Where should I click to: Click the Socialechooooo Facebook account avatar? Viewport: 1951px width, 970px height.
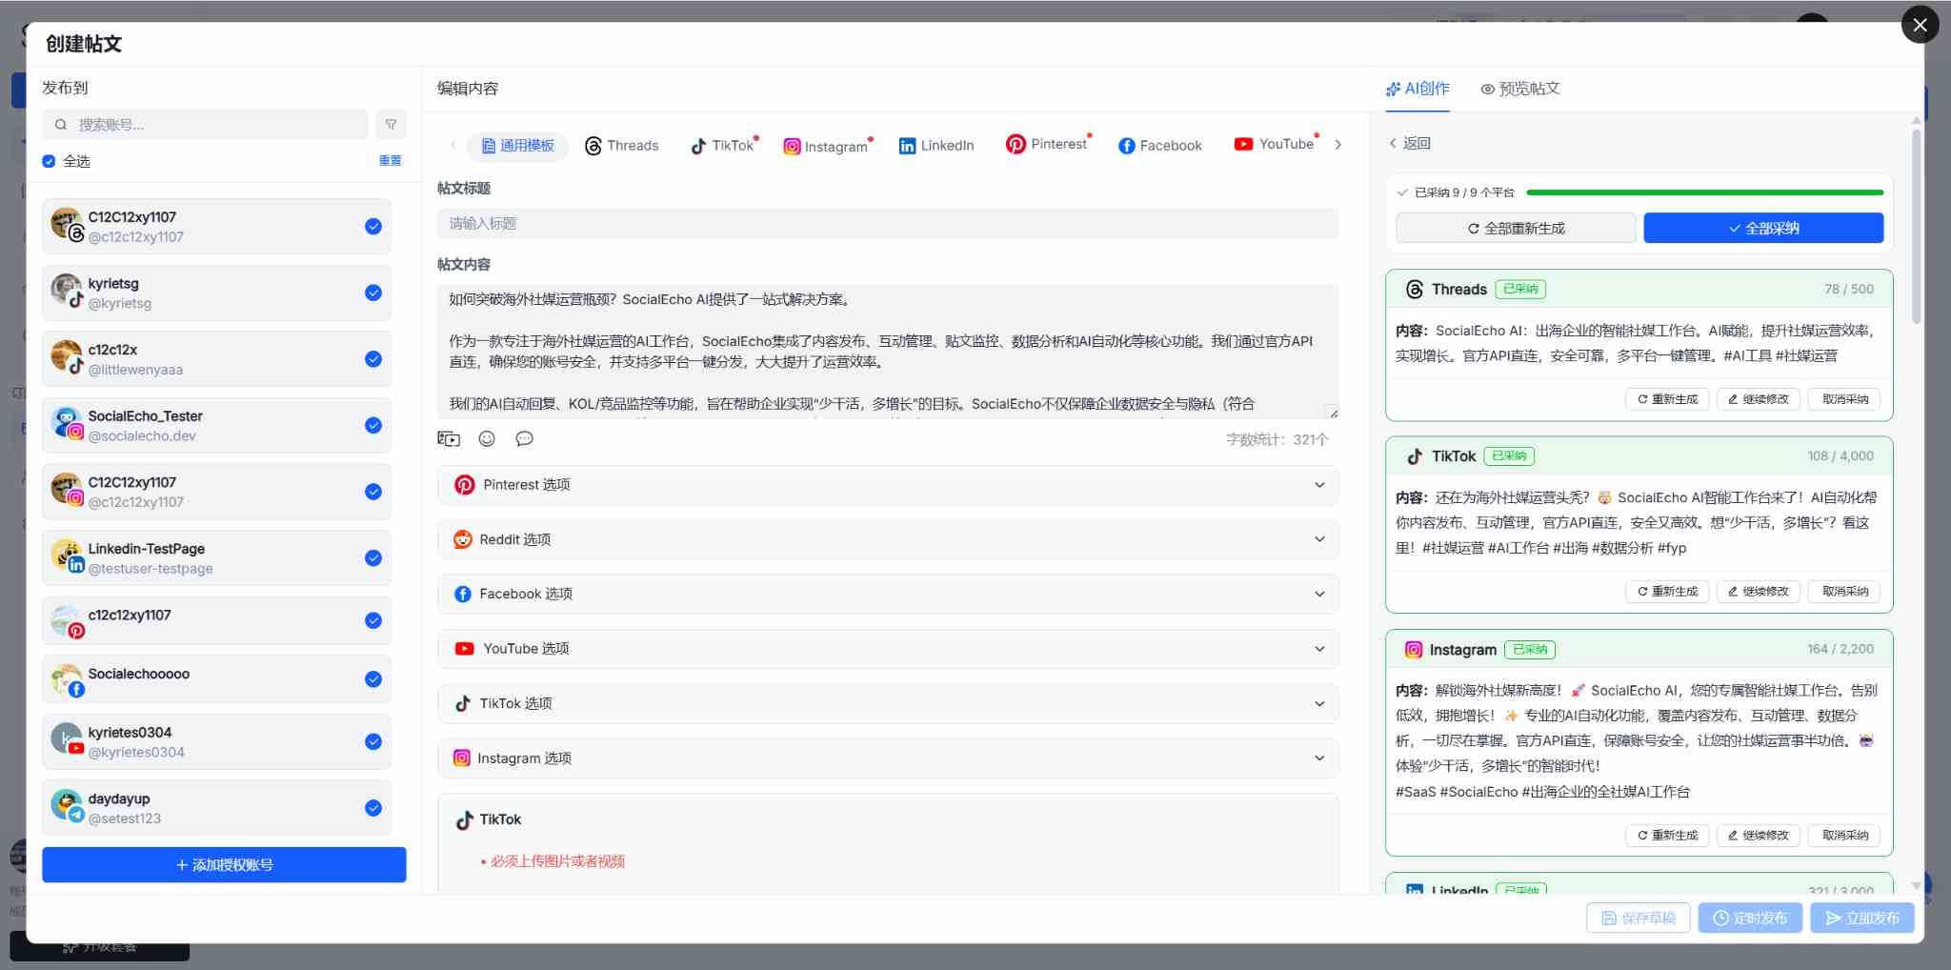67,680
